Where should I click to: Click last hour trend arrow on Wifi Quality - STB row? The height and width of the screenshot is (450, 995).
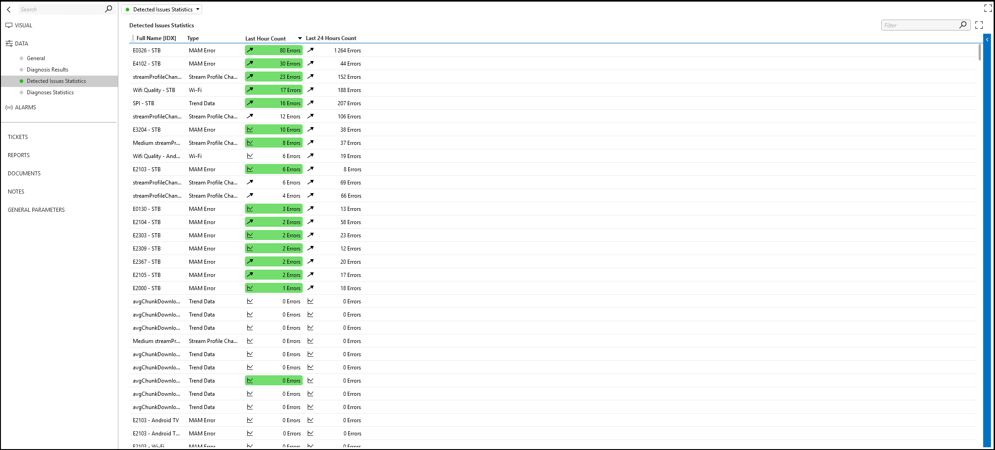click(250, 90)
